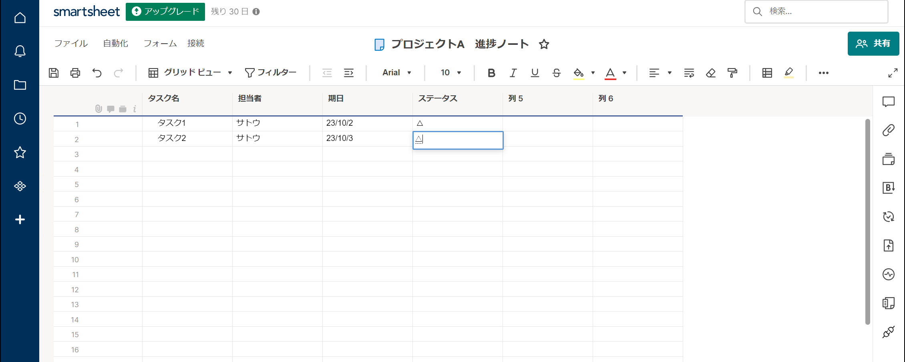Open the Smartsheet search field
The width and height of the screenshot is (905, 362).
817,12
